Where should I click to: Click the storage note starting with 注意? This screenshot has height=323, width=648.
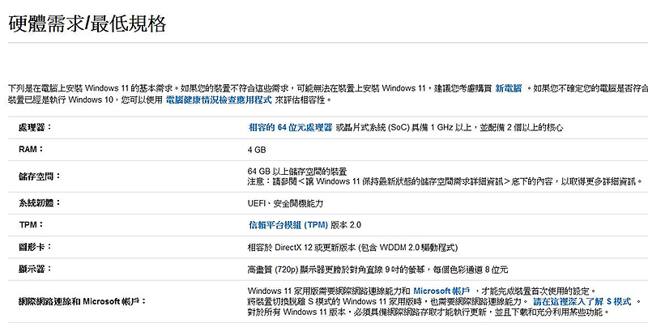pyautogui.click(x=446, y=181)
